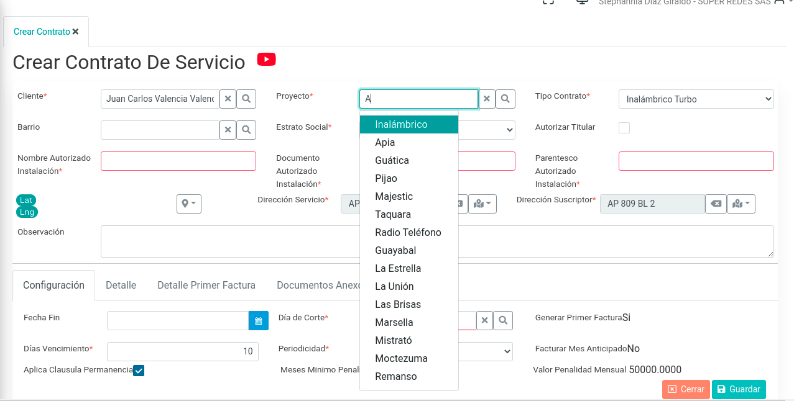
Task: Switch to the Detalle tab
Action: click(121, 286)
